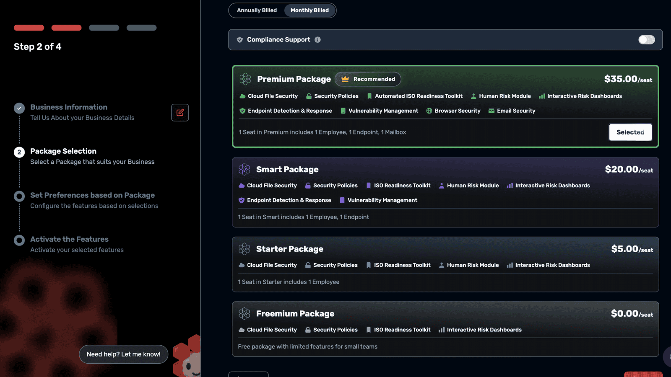Click Premium Interactive Risk Dashboards chart icon
This screenshot has width=671, height=377.
pyautogui.click(x=542, y=96)
